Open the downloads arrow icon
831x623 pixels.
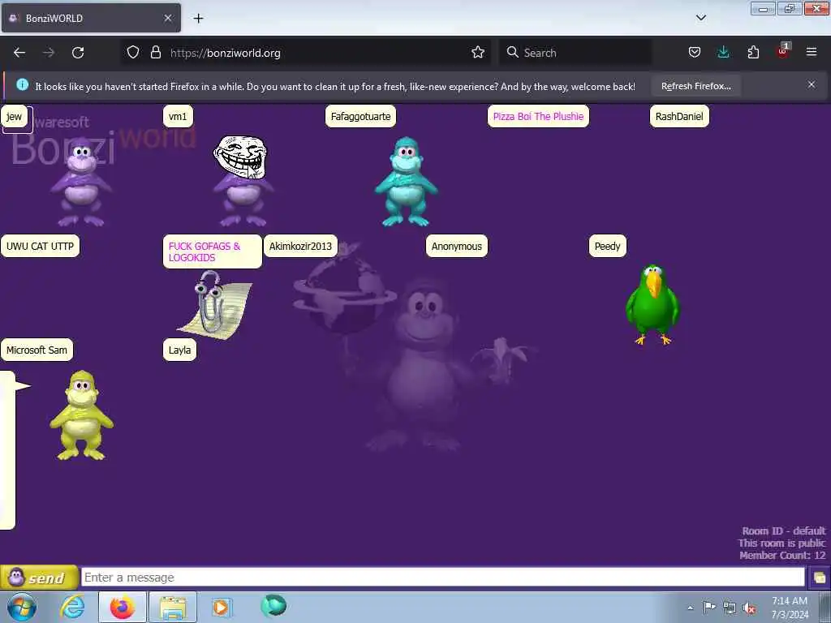click(x=723, y=52)
